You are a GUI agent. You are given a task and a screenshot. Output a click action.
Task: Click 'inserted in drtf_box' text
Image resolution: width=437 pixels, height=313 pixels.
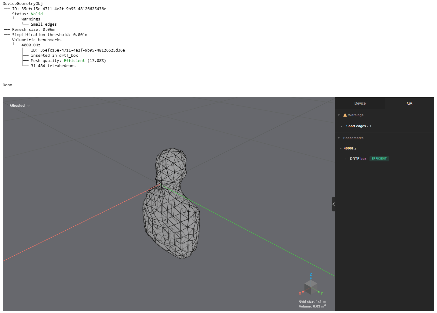(54, 56)
